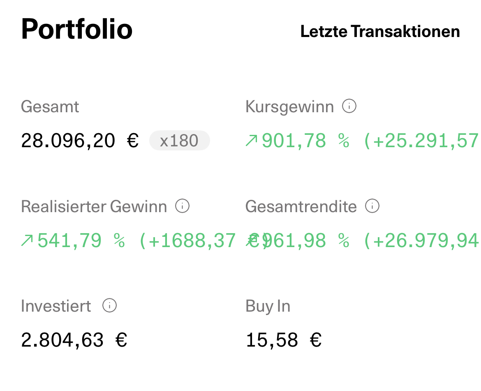The width and height of the screenshot is (481, 391).
Task: Show info for Realisierter Gewinn
Action: click(x=182, y=206)
